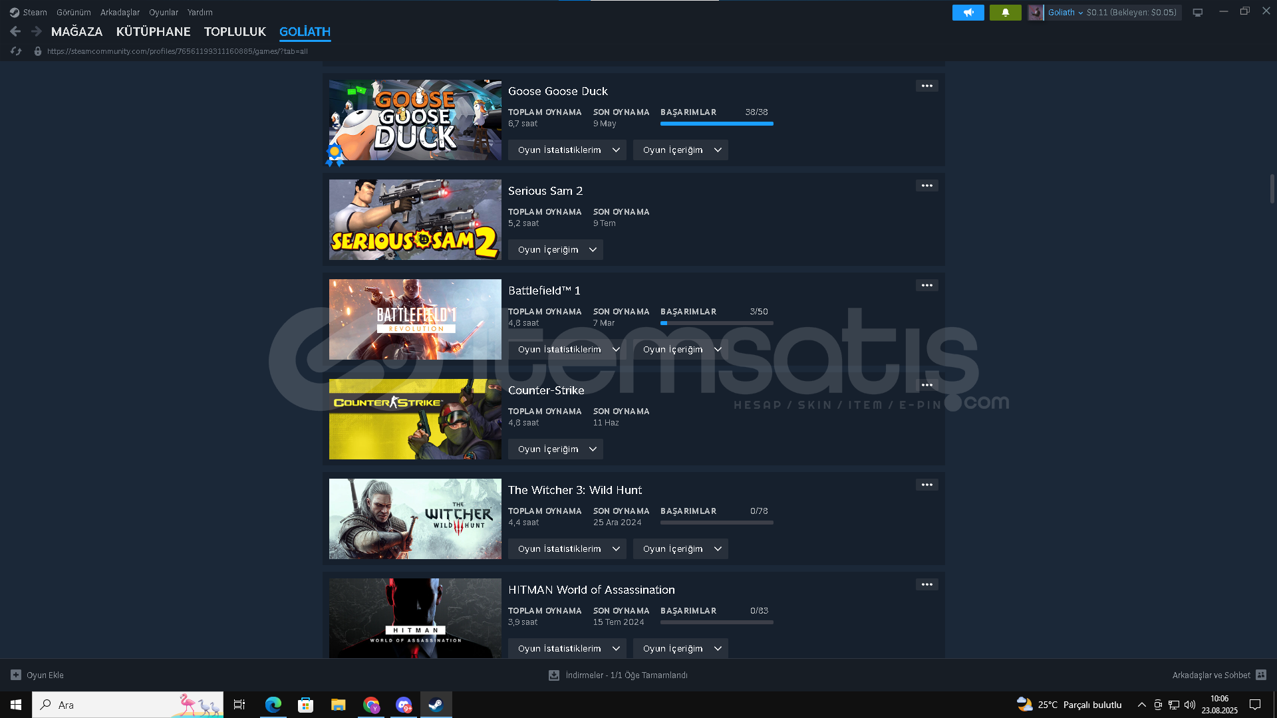The width and height of the screenshot is (1277, 718).
Task: Open the Goose Goose Duck title link
Action: 557,91
